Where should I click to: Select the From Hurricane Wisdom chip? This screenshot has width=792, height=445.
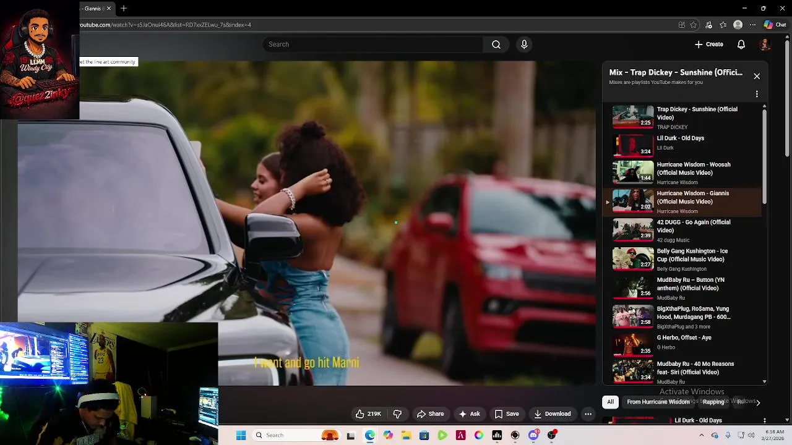coord(658,402)
